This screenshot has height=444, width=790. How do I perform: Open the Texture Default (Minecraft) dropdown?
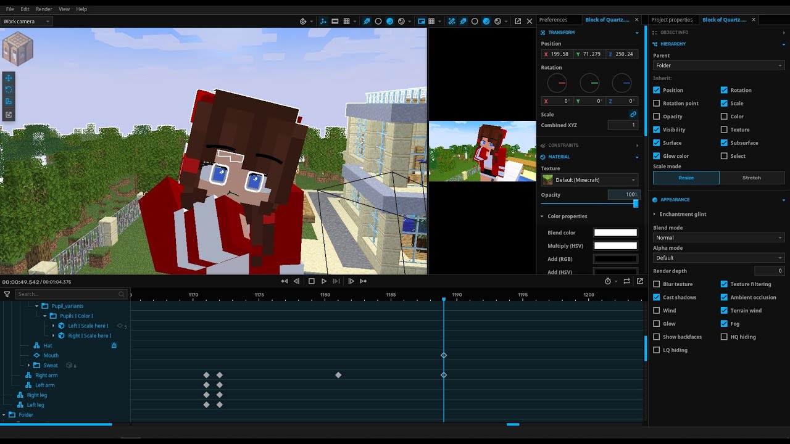pyautogui.click(x=589, y=180)
